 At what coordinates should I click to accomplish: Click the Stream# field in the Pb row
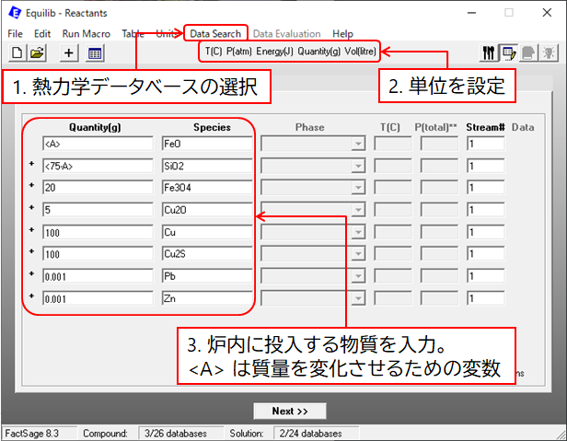(x=484, y=276)
